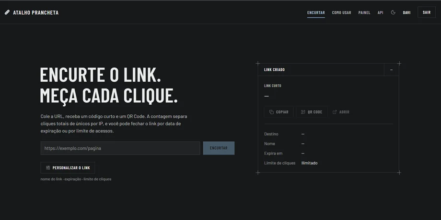Click the Encurte o Link headline
This screenshot has width=441, height=220.
click(109, 85)
